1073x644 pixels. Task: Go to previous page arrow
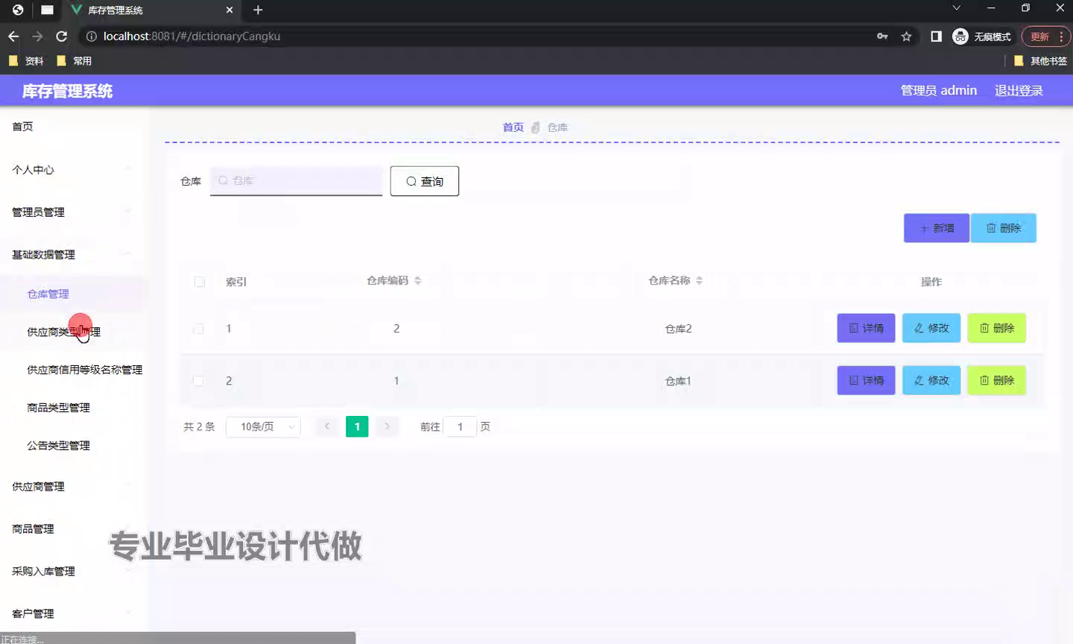tap(327, 426)
